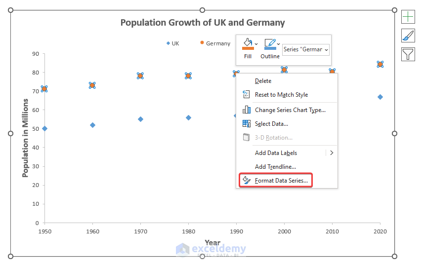Click the Germany legend entry

(x=215, y=43)
